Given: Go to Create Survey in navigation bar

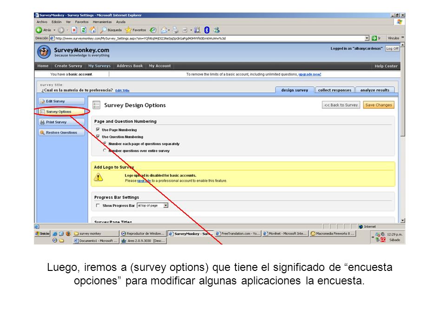Looking at the screenshot, I should [x=68, y=66].
